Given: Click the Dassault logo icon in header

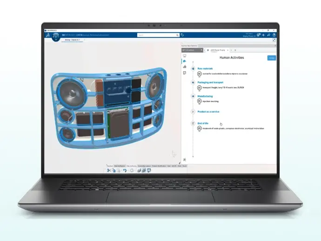Looking at the screenshot, I should [x=48, y=35].
